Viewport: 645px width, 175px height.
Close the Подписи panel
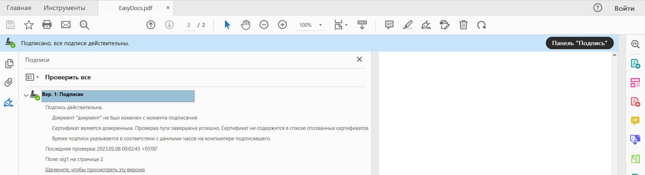(x=359, y=59)
